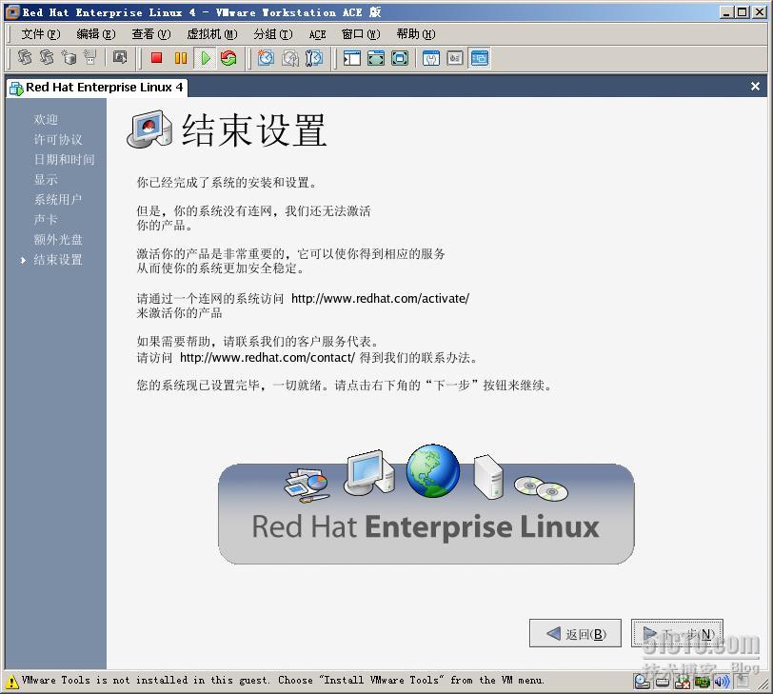
Task: Open the ACE menu
Action: point(318,34)
